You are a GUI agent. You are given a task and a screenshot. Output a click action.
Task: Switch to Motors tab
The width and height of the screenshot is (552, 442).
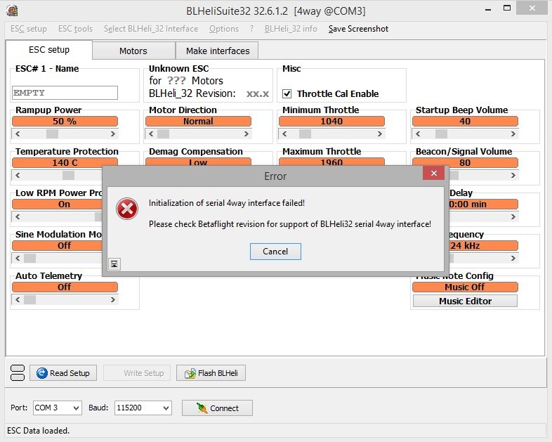pos(133,51)
